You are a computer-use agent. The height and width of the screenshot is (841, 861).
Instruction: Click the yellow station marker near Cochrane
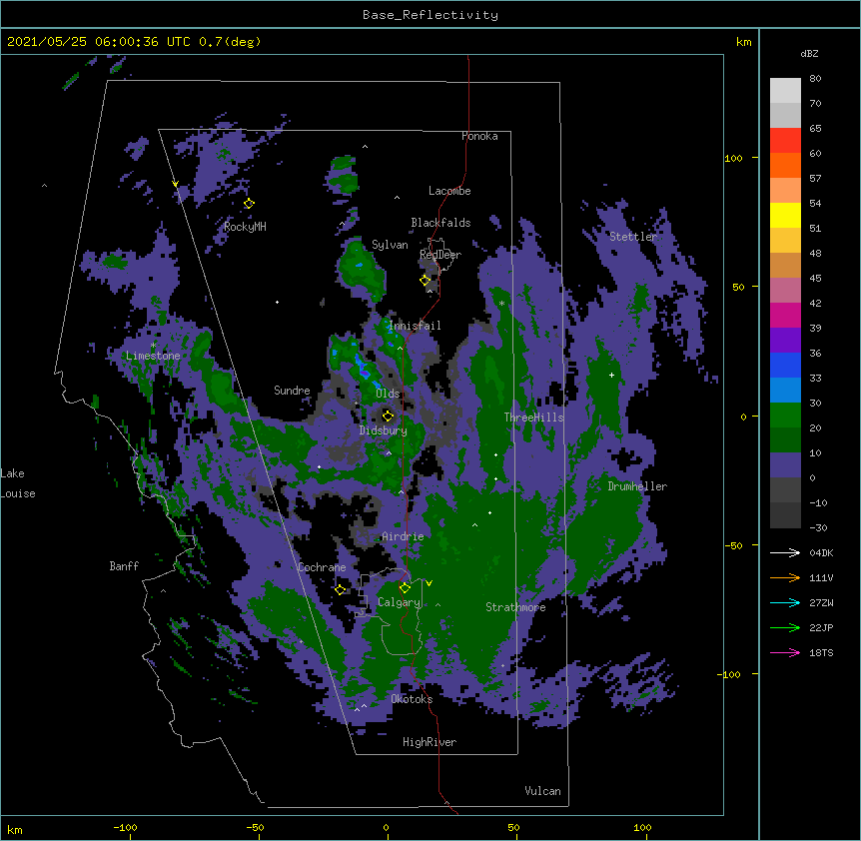(x=340, y=589)
